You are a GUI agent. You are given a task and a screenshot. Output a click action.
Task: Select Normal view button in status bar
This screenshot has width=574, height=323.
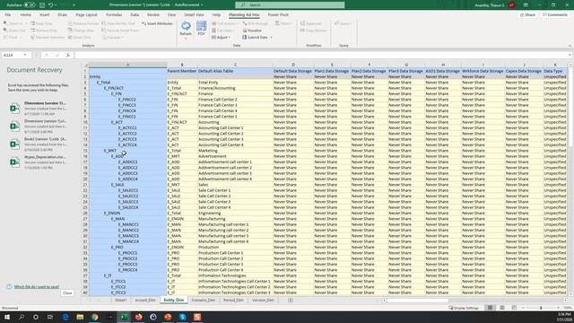pyautogui.click(x=490, y=308)
